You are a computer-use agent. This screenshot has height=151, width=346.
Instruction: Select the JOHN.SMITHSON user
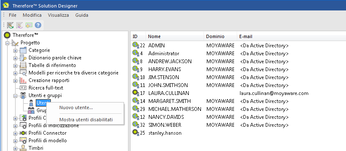[x=168, y=85]
